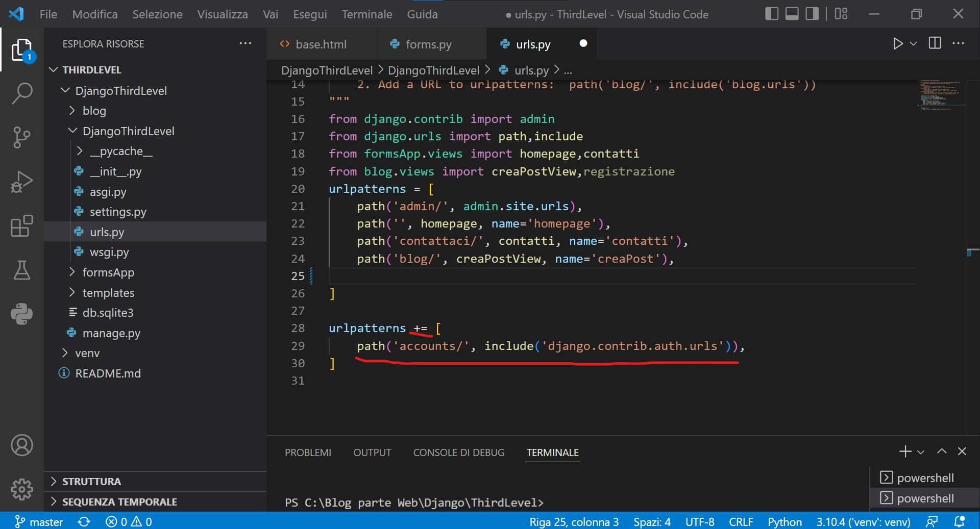Change indentation Spazi: 4
The width and height of the screenshot is (980, 529).
coord(652,521)
